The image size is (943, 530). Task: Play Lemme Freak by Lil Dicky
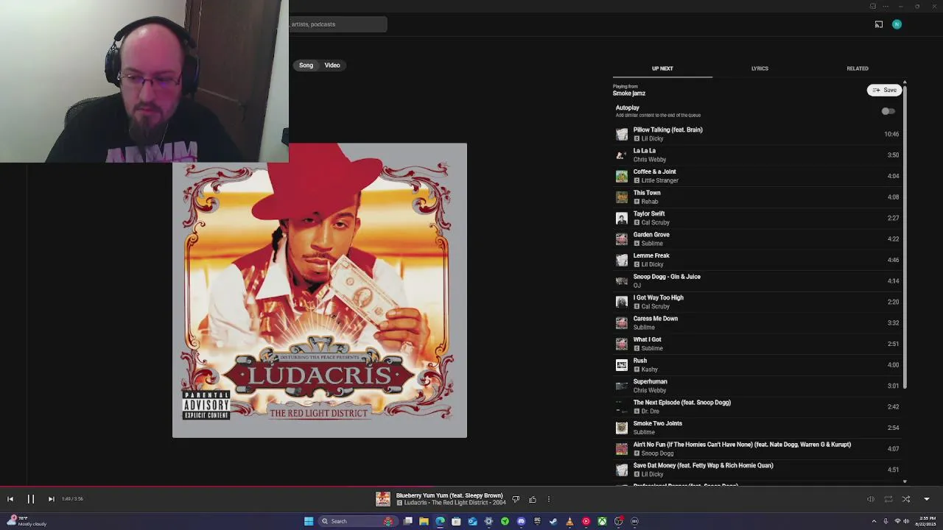coord(758,260)
